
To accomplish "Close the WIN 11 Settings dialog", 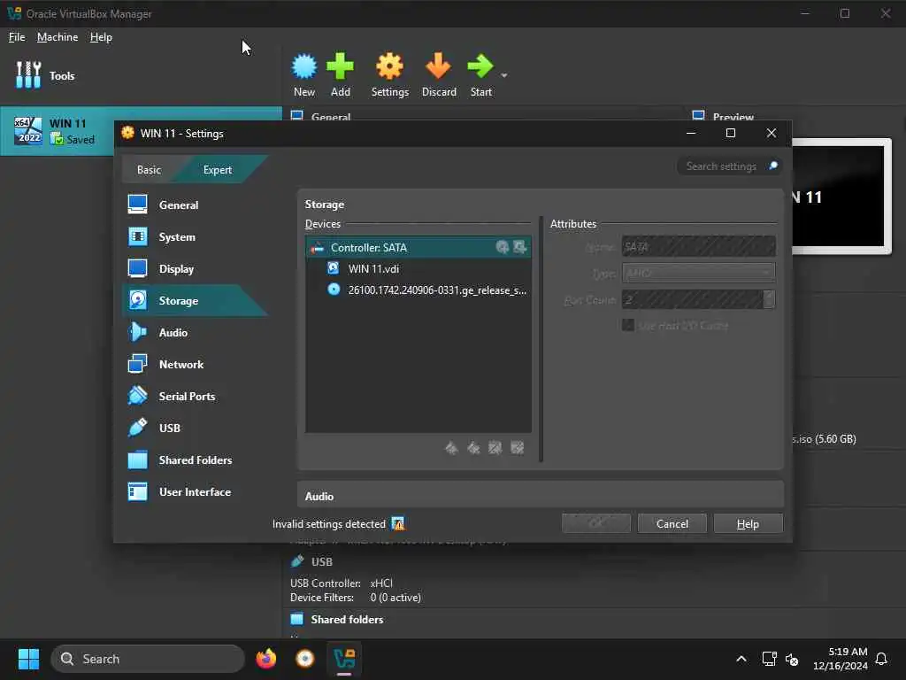I will pyautogui.click(x=771, y=133).
